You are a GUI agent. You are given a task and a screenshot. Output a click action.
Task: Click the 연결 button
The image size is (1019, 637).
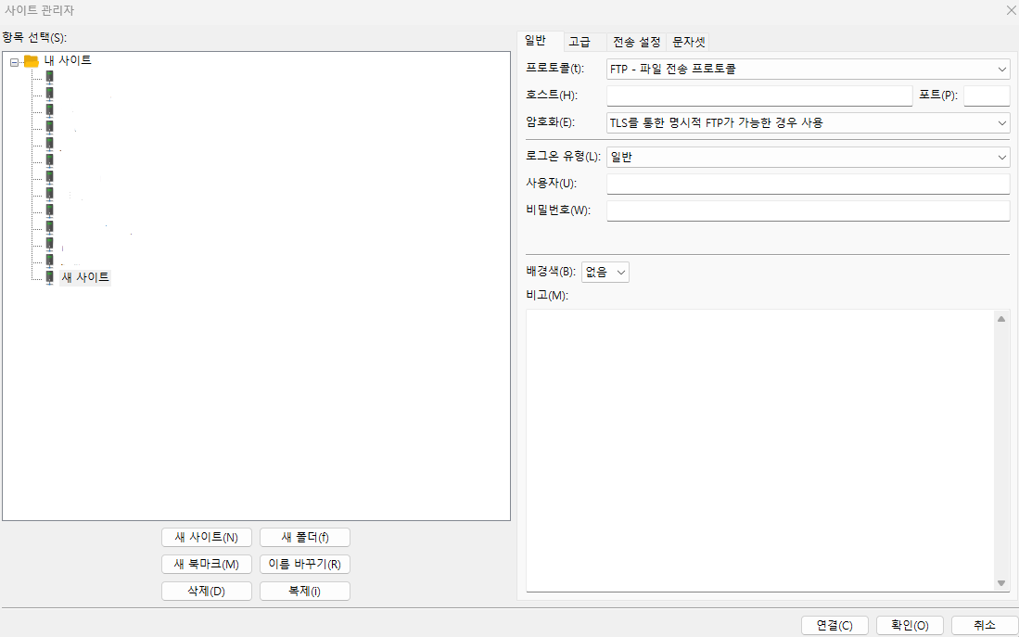(834, 625)
